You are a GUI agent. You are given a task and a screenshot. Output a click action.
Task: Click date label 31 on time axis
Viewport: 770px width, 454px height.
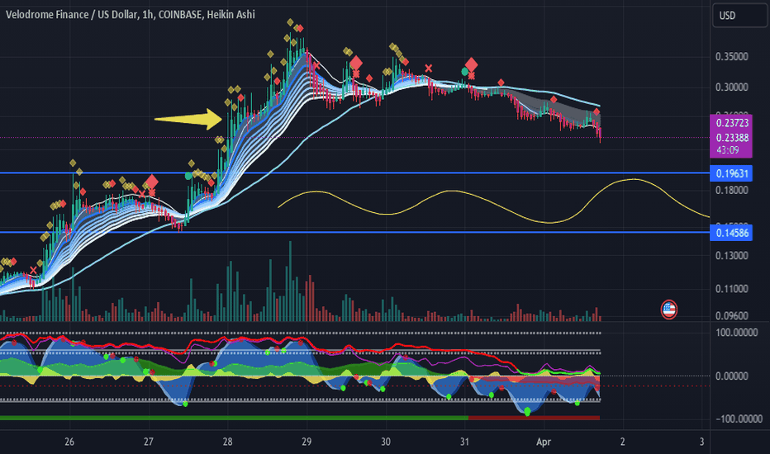[464, 442]
